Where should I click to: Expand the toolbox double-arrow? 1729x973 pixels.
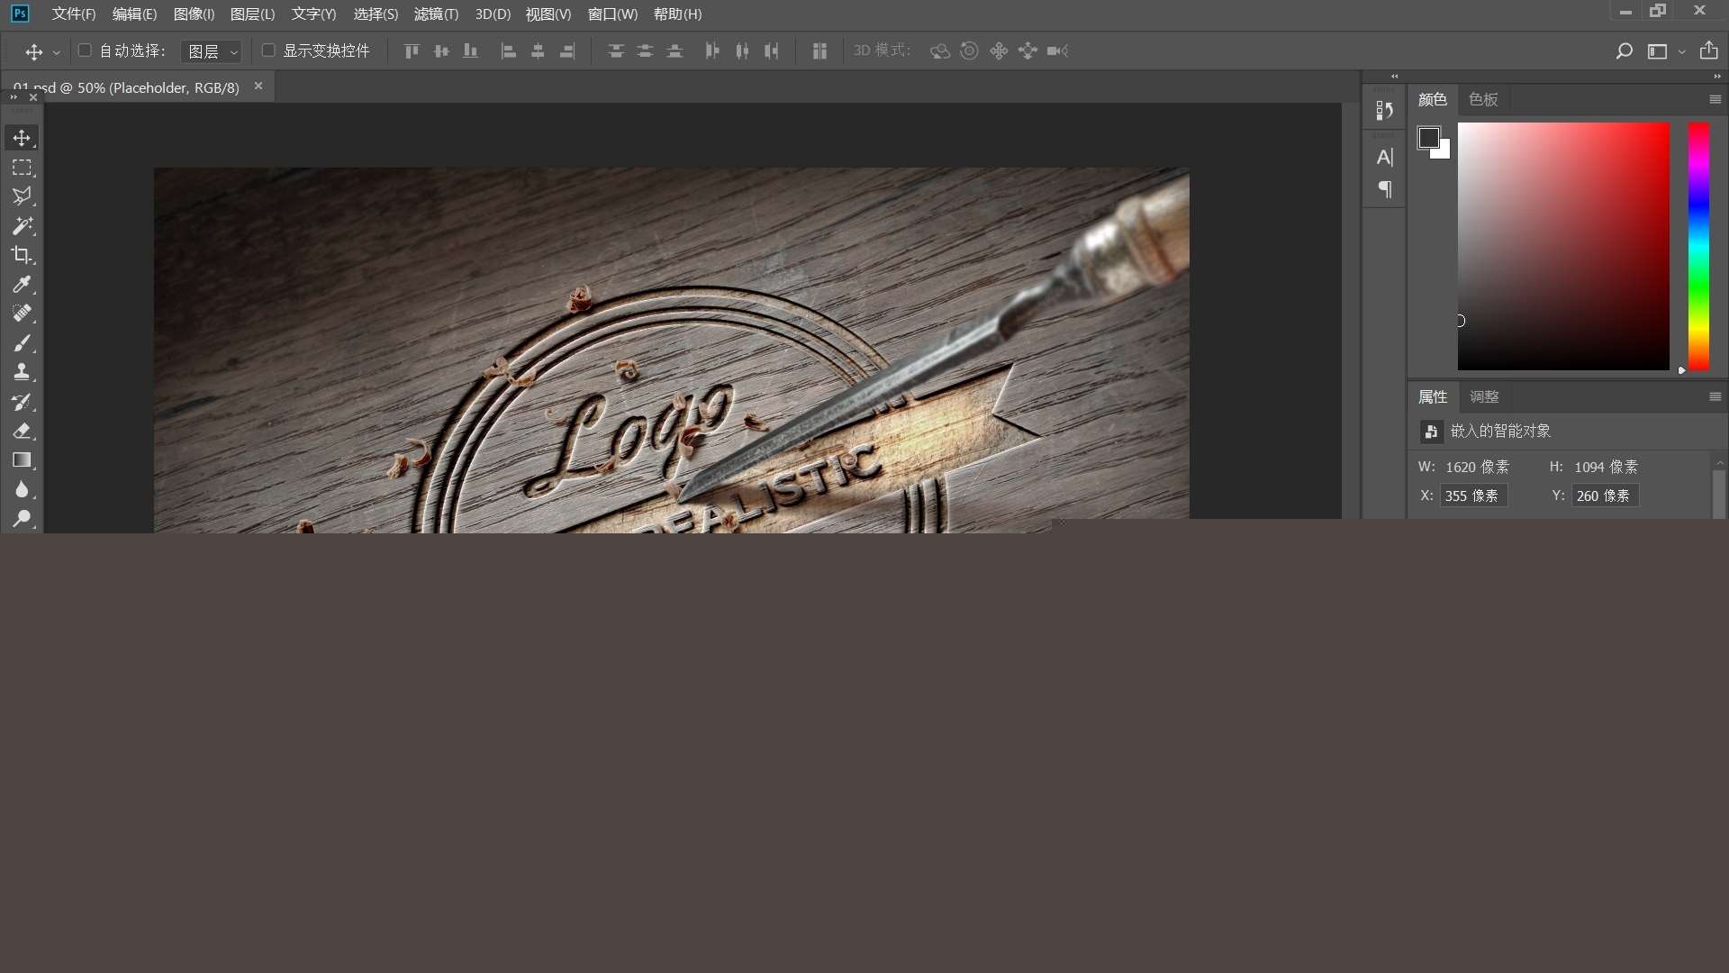click(14, 96)
